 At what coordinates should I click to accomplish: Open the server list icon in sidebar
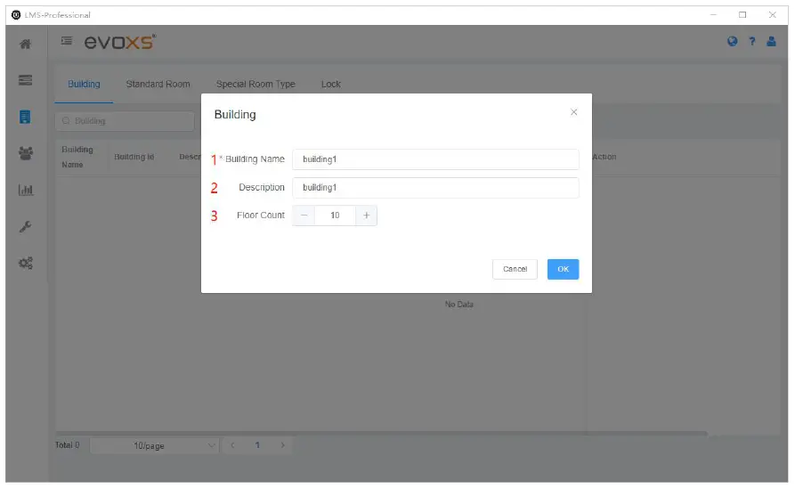click(25, 80)
